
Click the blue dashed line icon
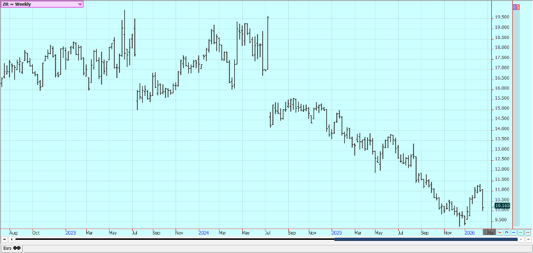point(513,232)
